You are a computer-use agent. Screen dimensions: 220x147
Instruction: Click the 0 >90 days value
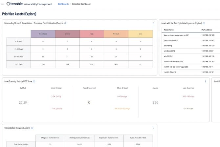click(x=122, y=96)
